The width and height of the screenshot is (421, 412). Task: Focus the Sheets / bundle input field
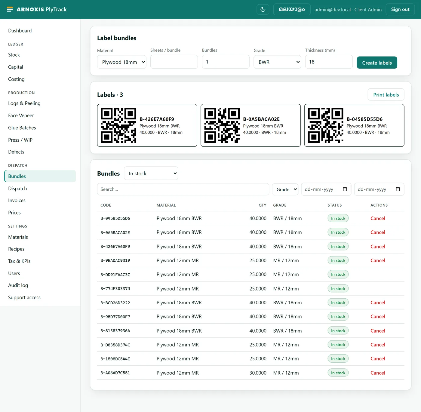(174, 62)
